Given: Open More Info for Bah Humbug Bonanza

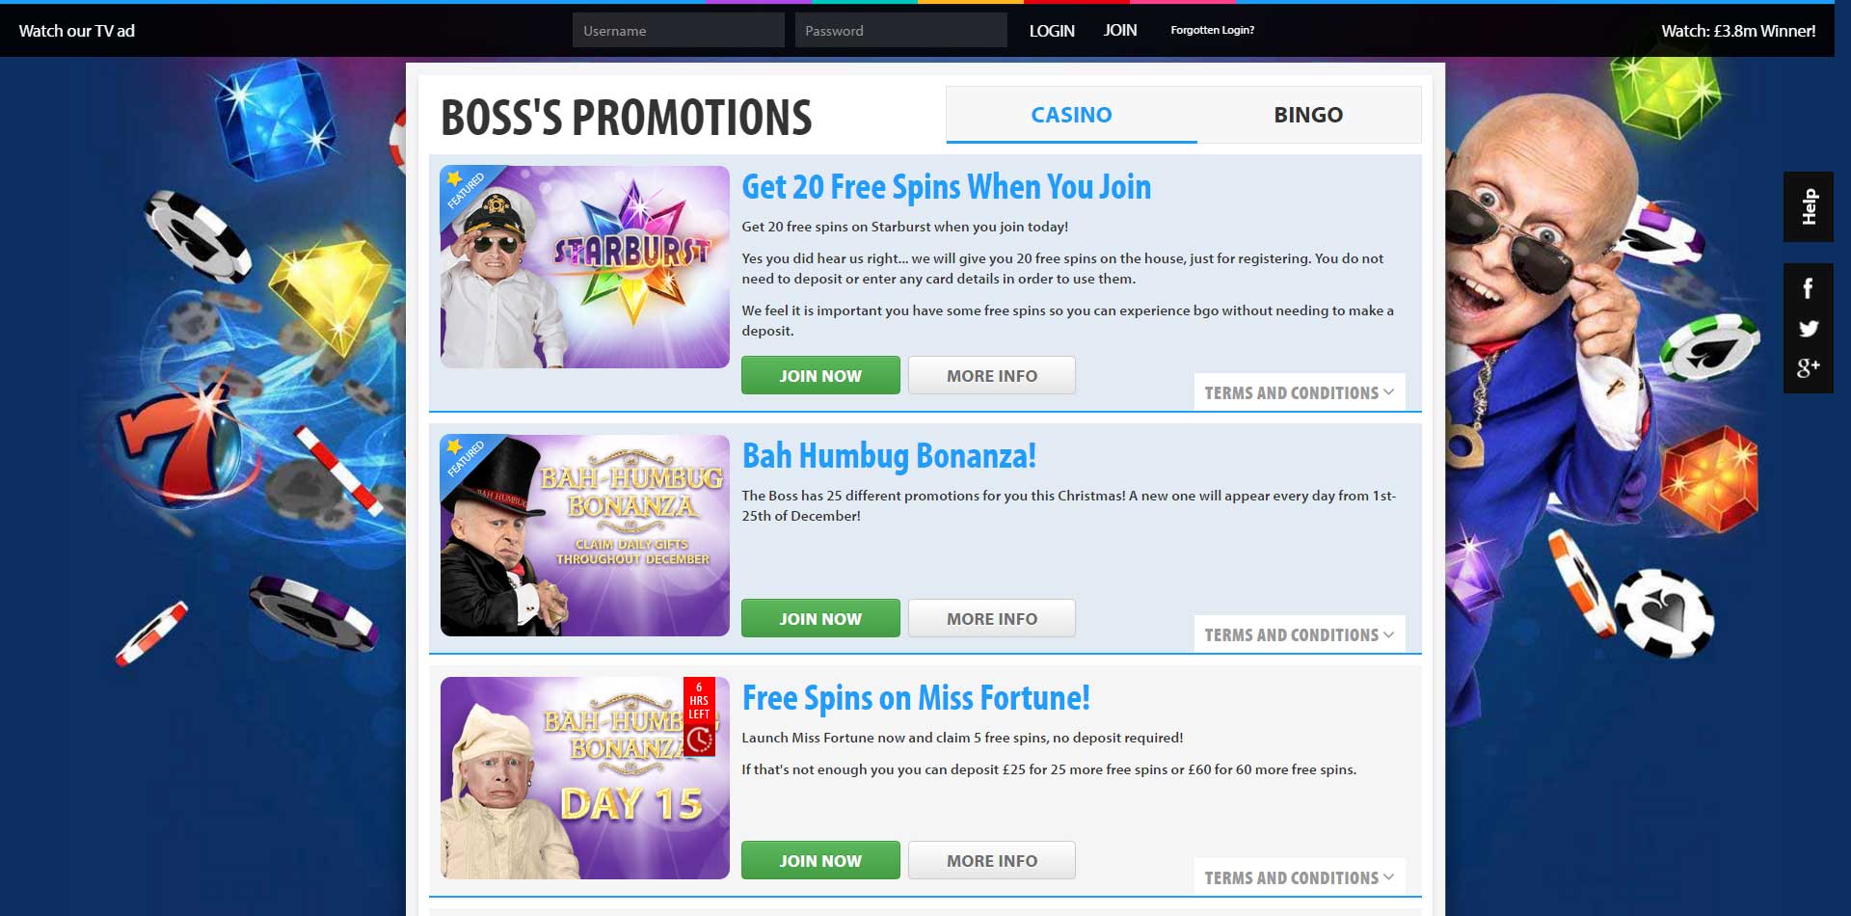Looking at the screenshot, I should (992, 618).
